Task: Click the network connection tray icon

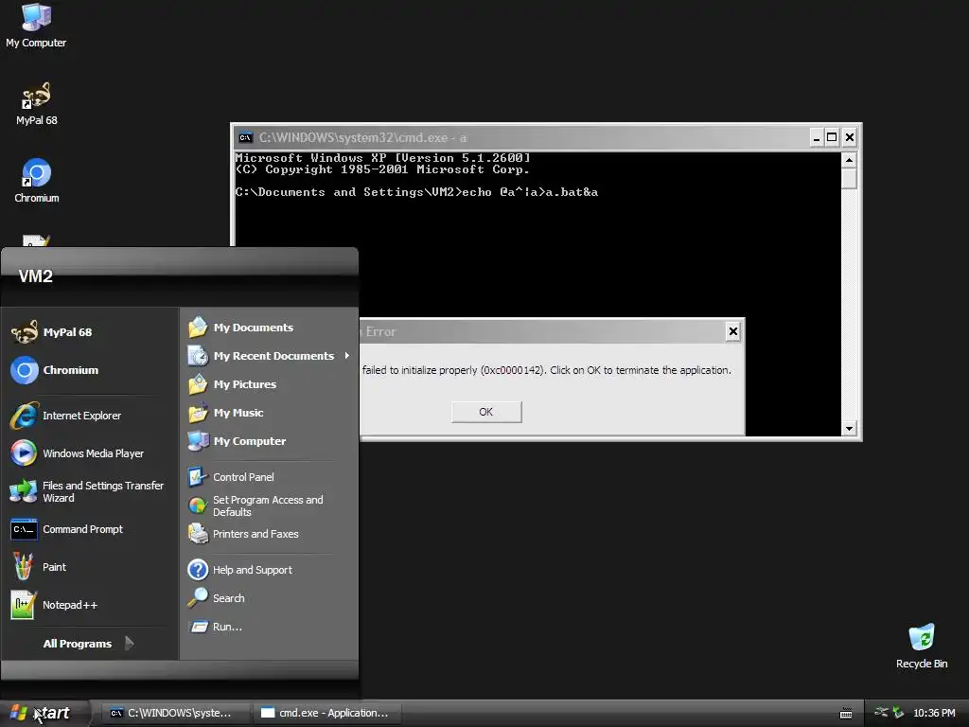Action: click(x=881, y=712)
